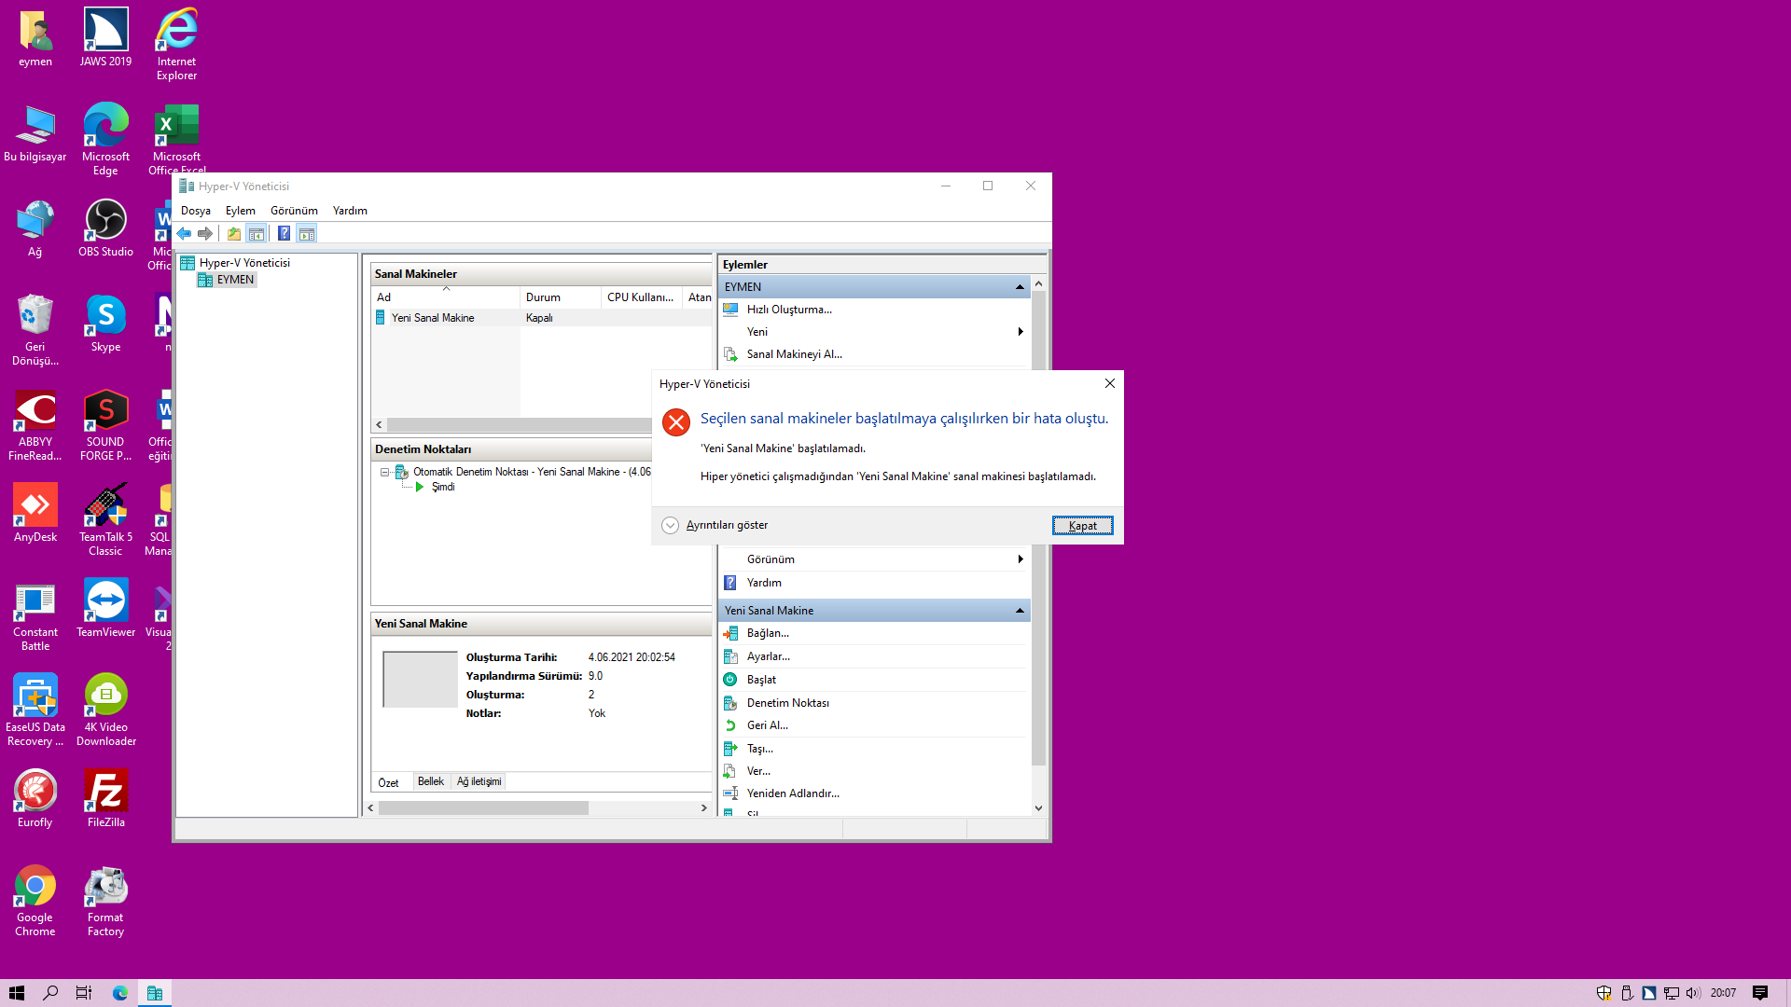Click the Bağlan connect icon
This screenshot has width=1791, height=1007.
pos(730,633)
